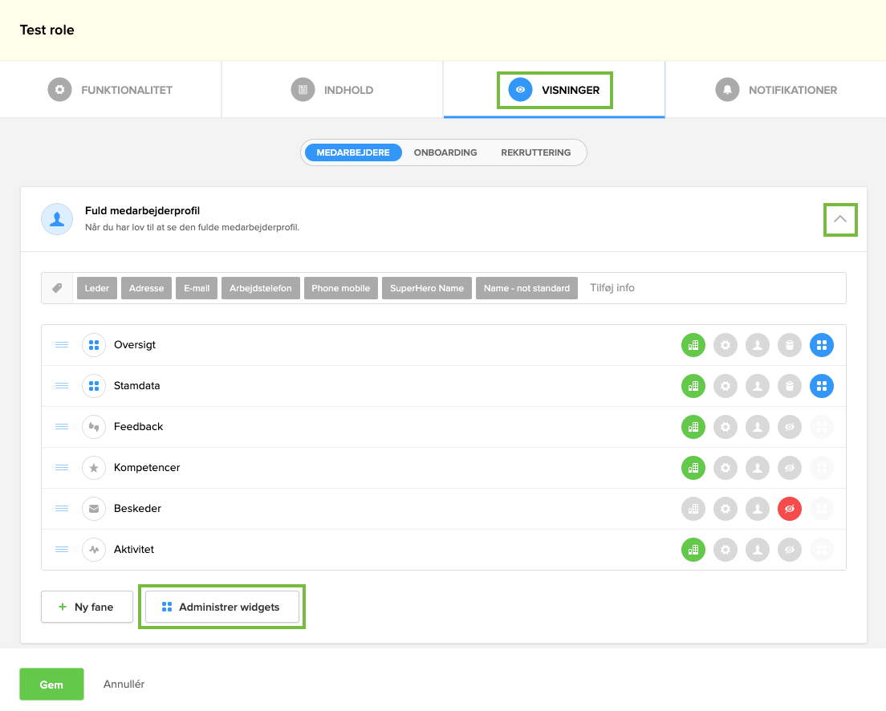Viewport: 886px width, 711px height.
Task: Click the trash icon in the Oversigt row
Action: (790, 345)
